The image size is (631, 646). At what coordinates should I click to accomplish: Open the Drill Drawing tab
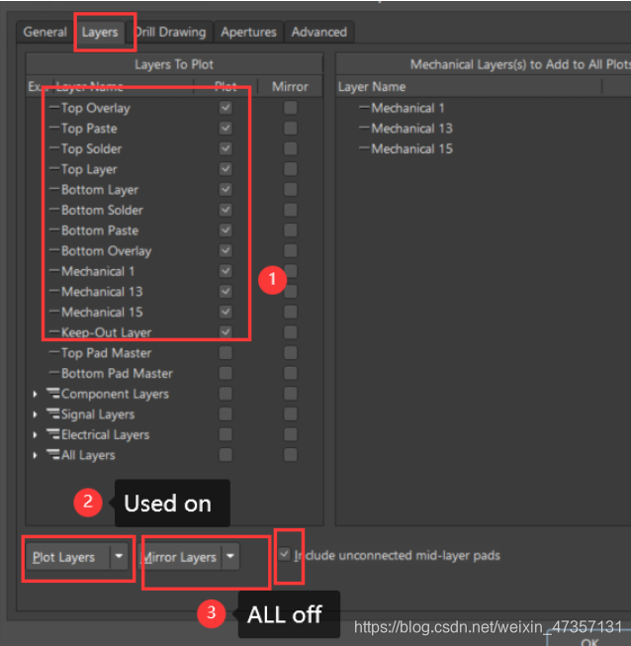point(170,32)
